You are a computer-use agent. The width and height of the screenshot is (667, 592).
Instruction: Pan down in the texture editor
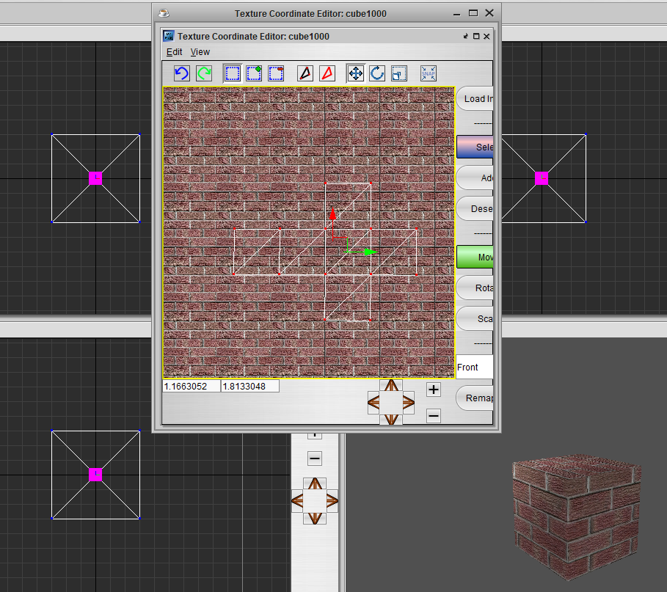pos(391,420)
